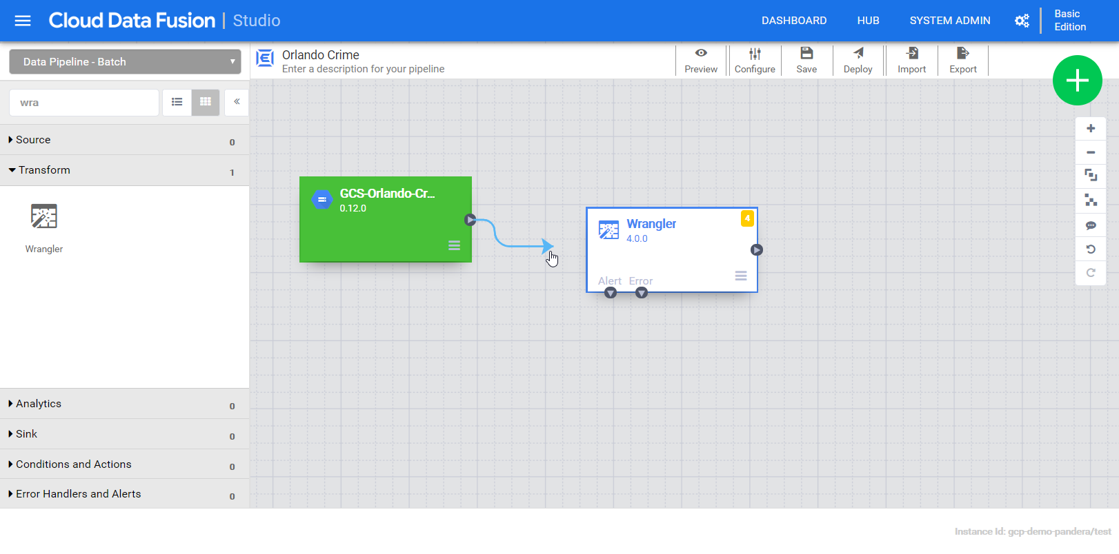Click the Preview eye icon
Screen dimensions: 1119x554
(x=701, y=54)
